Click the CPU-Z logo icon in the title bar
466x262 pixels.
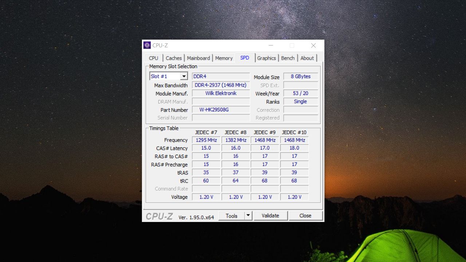147,45
